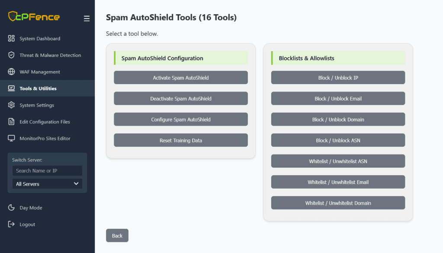443x253 pixels.
Task: Click the Logout arrow icon
Action: click(x=12, y=225)
